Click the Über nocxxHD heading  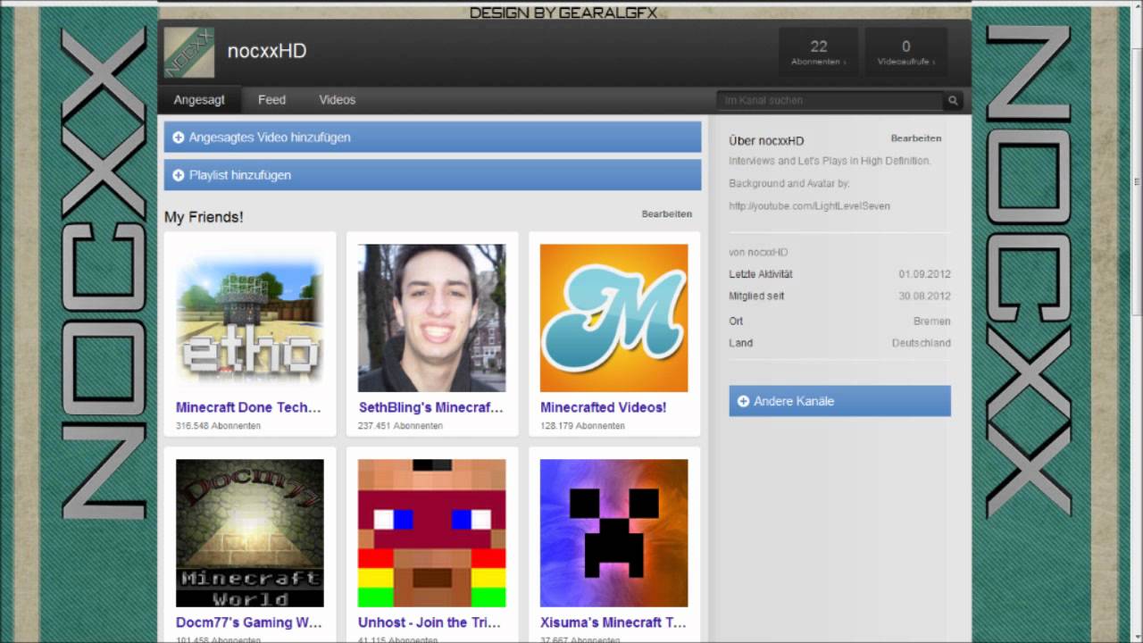click(766, 141)
